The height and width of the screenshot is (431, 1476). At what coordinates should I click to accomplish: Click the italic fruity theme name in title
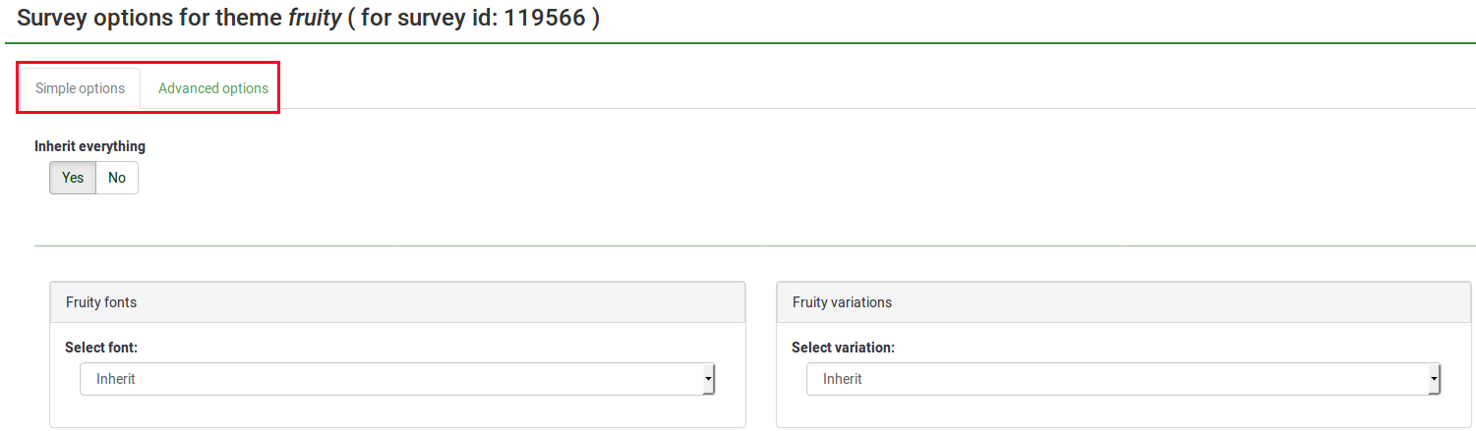click(x=313, y=19)
